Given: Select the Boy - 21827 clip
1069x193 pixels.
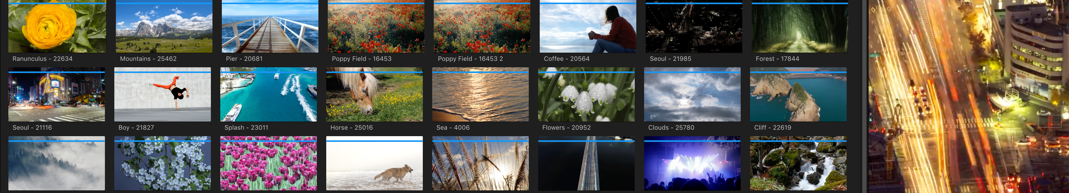Looking at the screenshot, I should [162, 95].
